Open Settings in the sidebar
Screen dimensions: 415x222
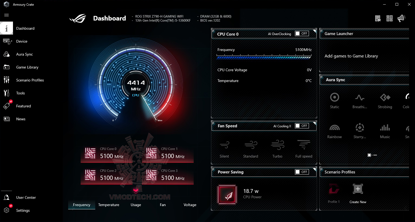click(x=23, y=210)
